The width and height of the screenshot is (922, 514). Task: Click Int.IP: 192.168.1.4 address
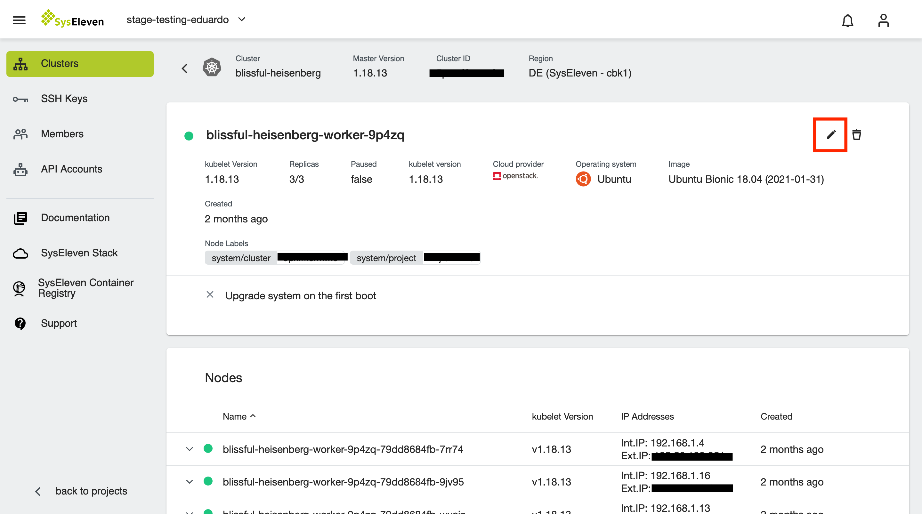662,443
